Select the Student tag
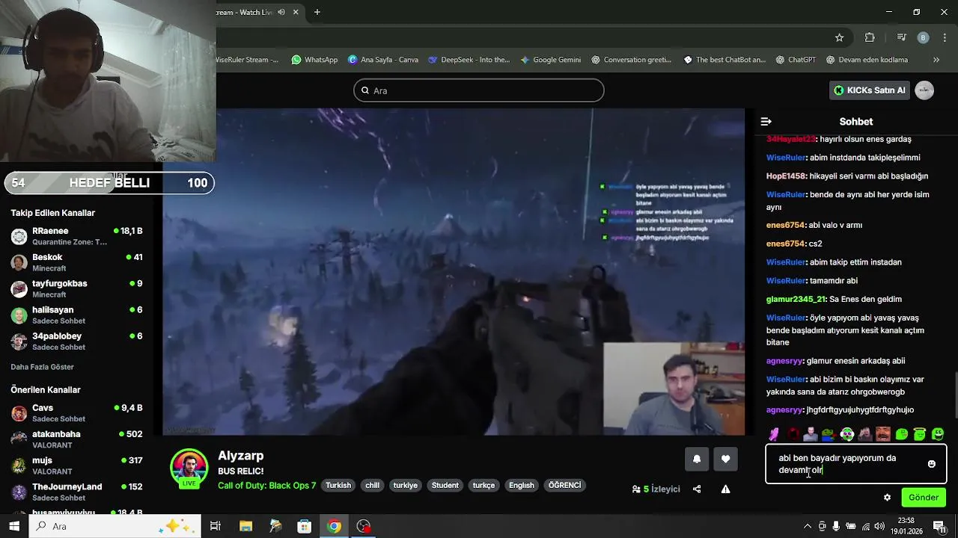The image size is (958, 538). [x=445, y=486]
